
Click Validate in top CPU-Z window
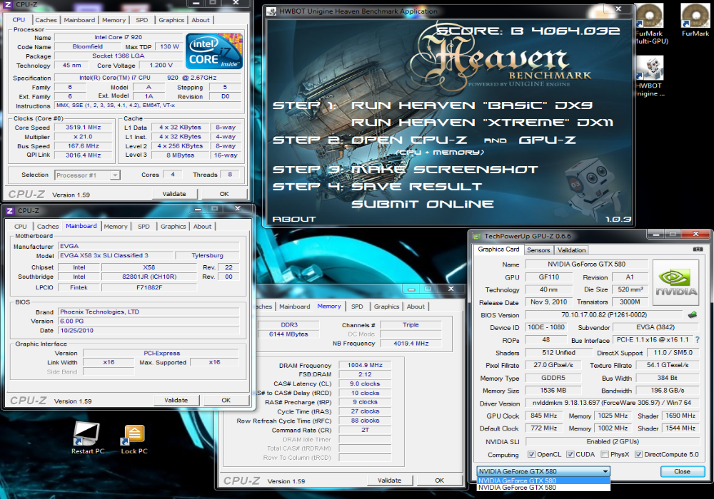click(x=174, y=194)
